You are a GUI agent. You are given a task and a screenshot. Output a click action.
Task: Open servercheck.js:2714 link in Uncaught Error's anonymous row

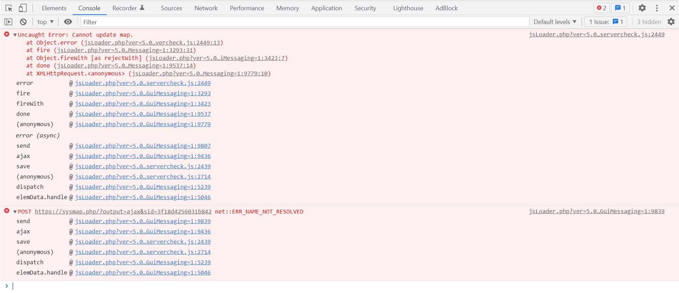tap(143, 176)
